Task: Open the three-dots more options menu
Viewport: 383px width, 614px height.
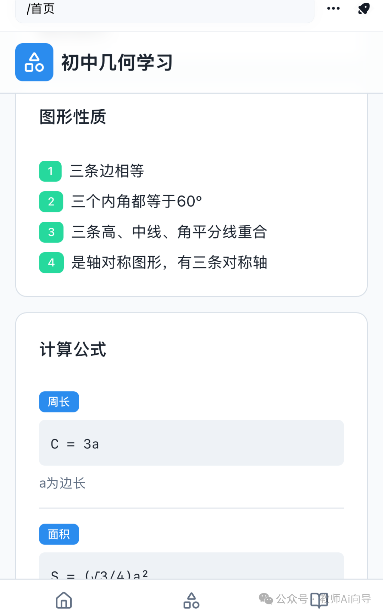Action: 333,8
